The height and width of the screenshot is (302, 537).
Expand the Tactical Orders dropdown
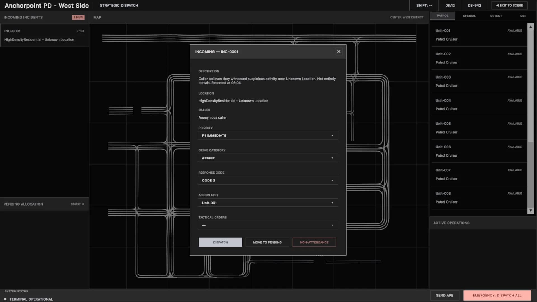click(268, 225)
